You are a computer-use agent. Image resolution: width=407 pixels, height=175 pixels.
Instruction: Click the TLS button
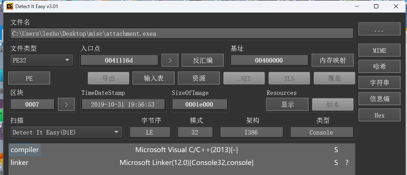point(289,78)
